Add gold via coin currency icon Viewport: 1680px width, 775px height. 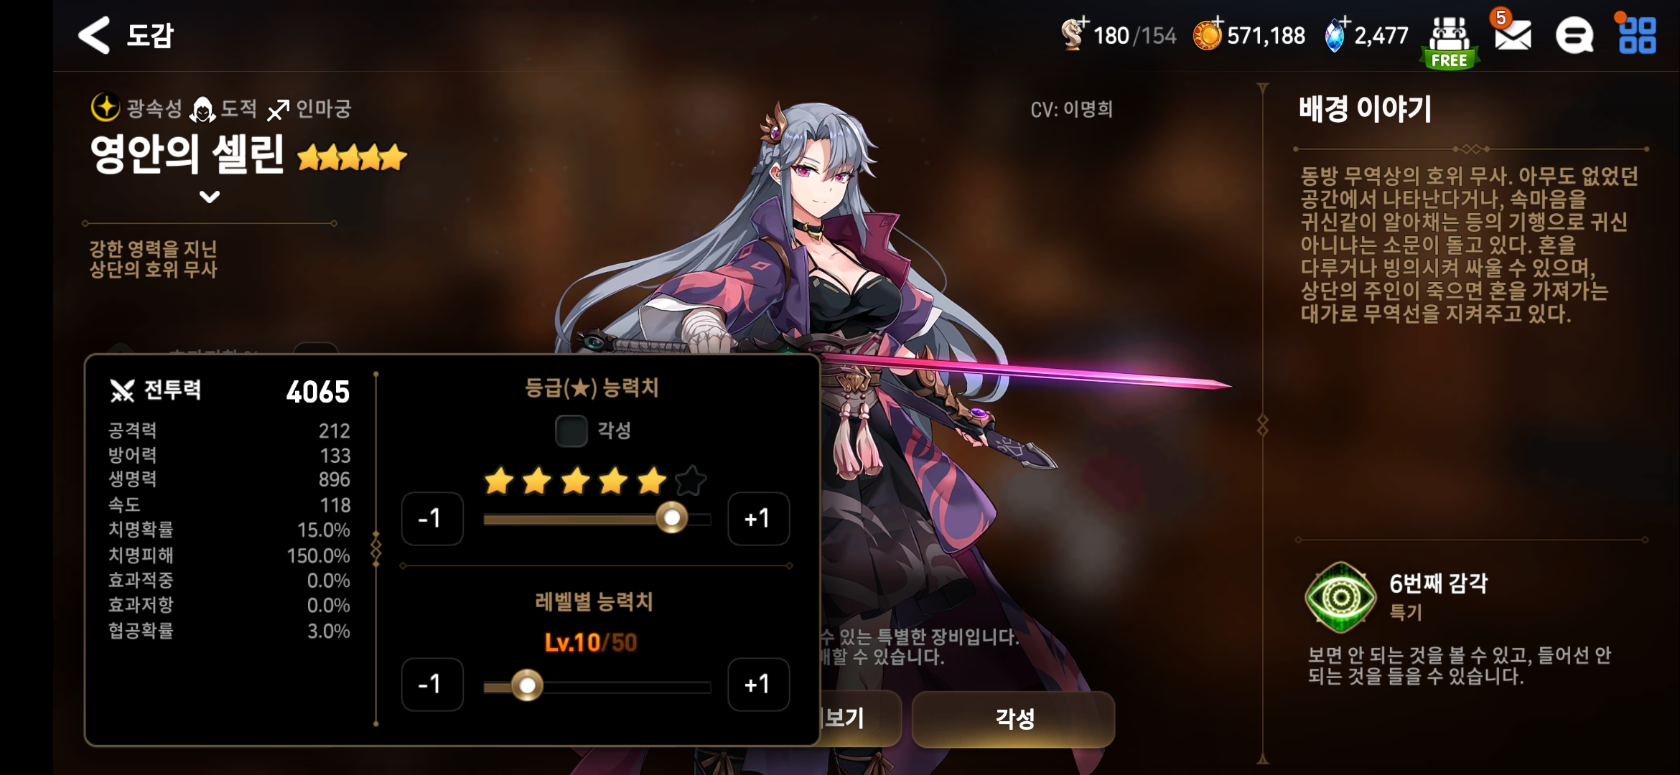click(x=1208, y=34)
